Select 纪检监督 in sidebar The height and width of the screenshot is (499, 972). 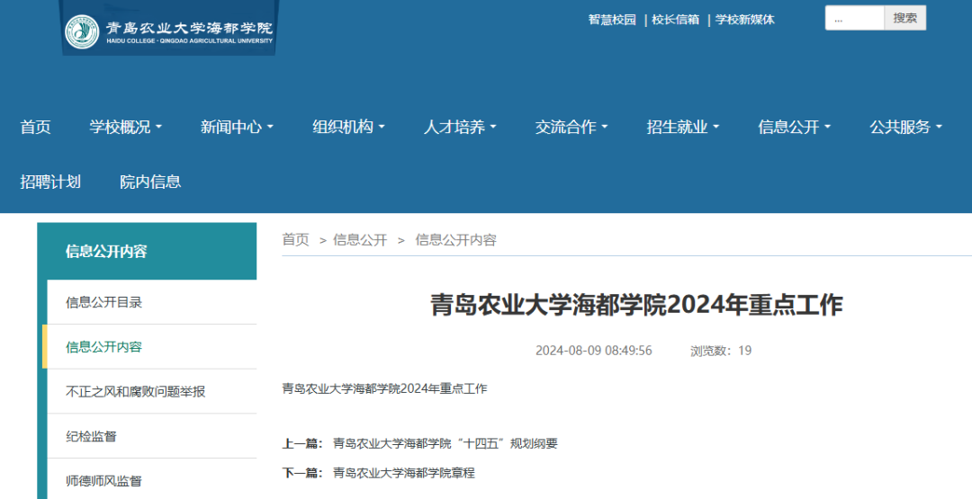[152, 436]
